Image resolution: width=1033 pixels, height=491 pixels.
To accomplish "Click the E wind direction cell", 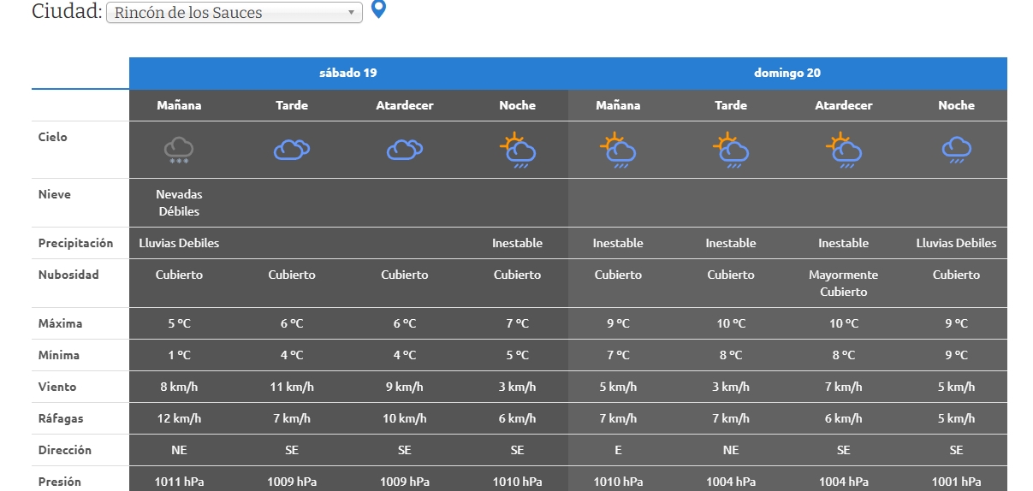I will [x=618, y=450].
